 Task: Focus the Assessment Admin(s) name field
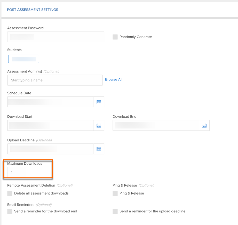(55, 80)
